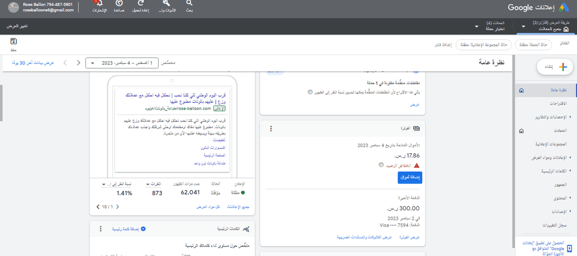
Task: Click the reload refresh icon
Action: point(140,4)
